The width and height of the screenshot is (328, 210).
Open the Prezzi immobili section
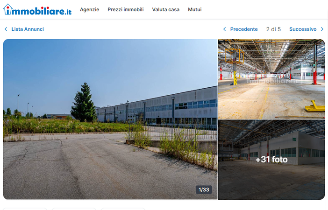click(126, 10)
